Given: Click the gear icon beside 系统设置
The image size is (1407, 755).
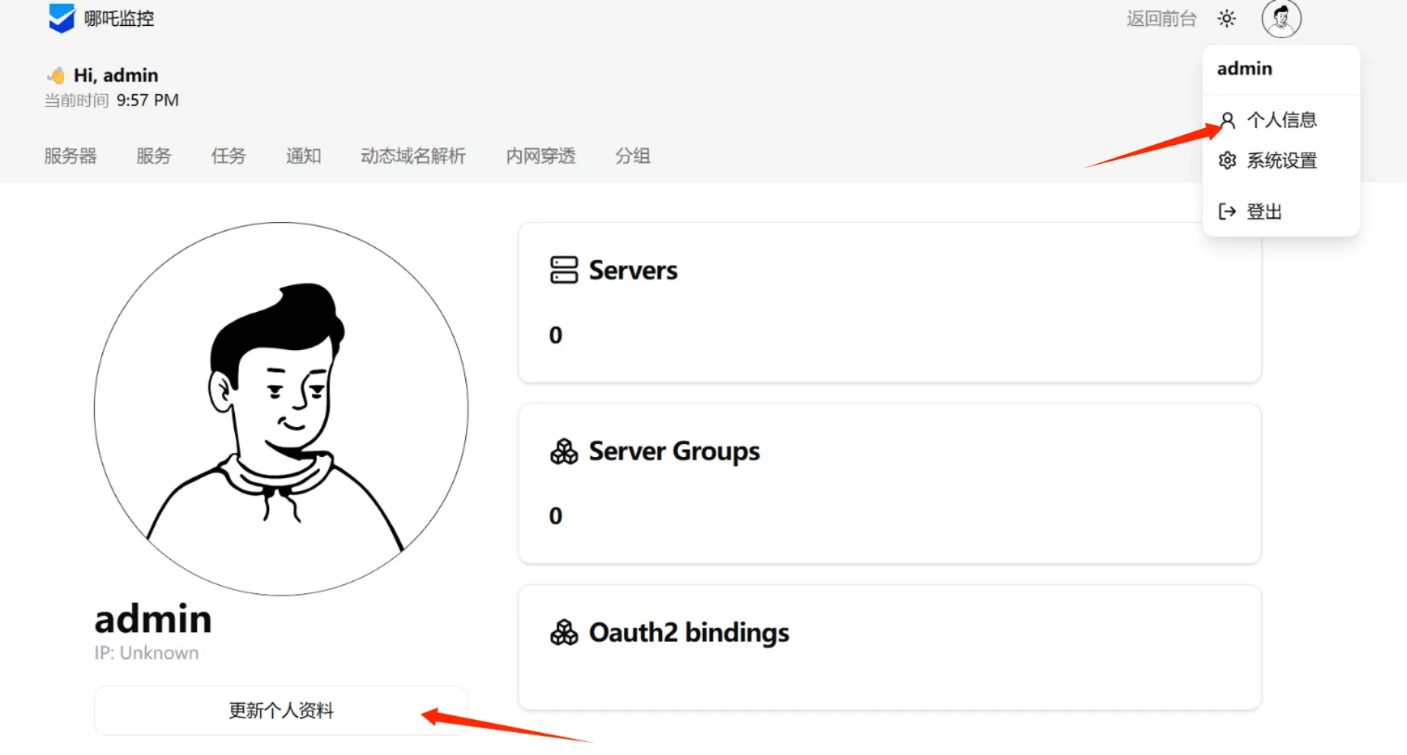Looking at the screenshot, I should click(1227, 161).
